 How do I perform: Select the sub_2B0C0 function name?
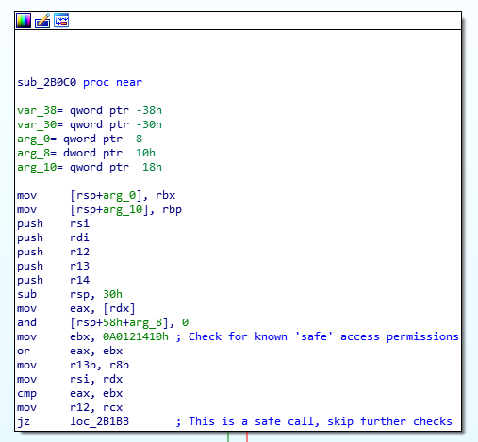[x=47, y=82]
